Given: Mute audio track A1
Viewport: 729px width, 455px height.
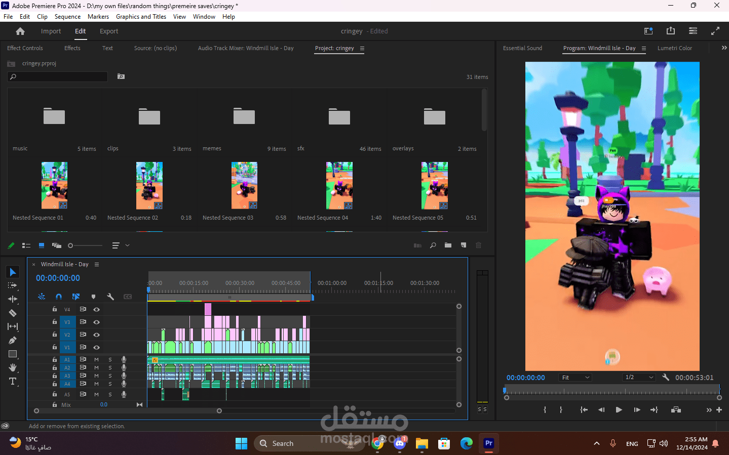Looking at the screenshot, I should pos(96,359).
